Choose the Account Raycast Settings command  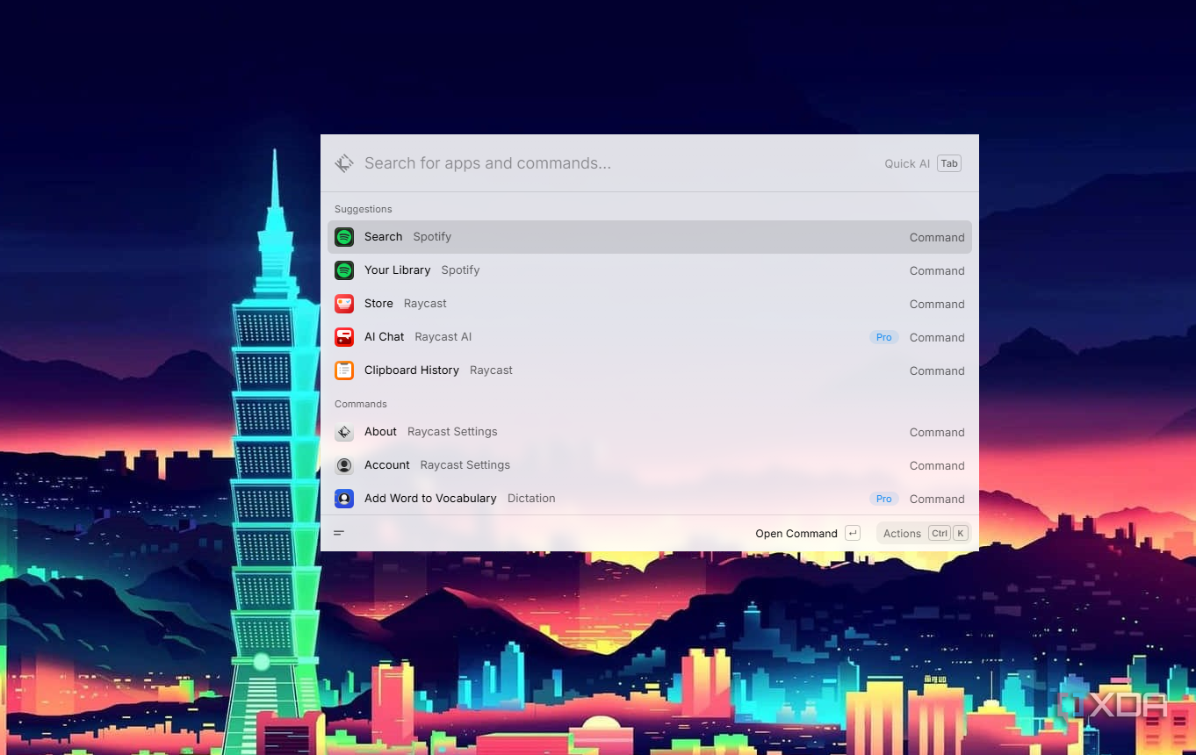coord(650,465)
